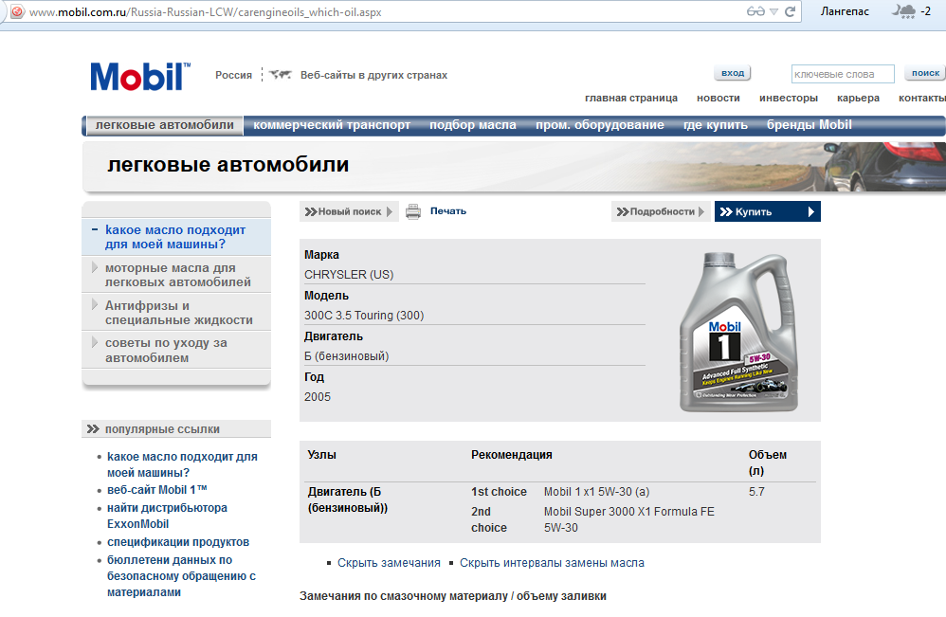Click the Mobil logo
Image resolution: width=946 pixels, height=617 pixels.
140,77
